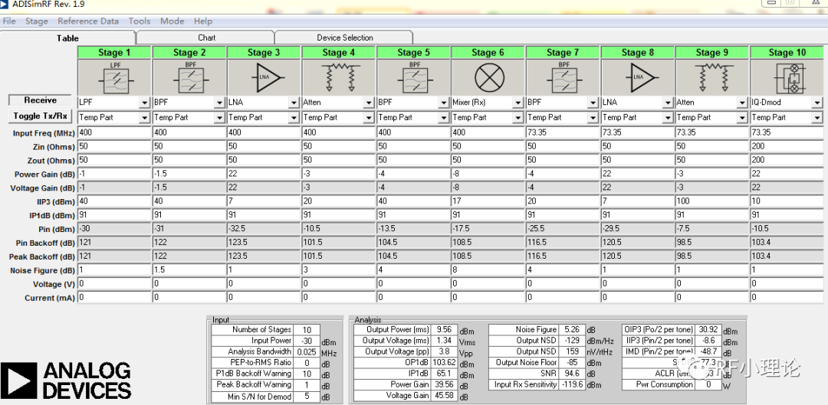Open the Reference Data menu

tap(88, 21)
